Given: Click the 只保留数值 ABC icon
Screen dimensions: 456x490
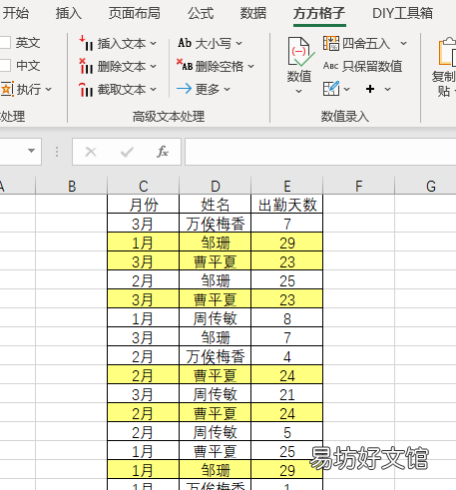Looking at the screenshot, I should [x=331, y=66].
